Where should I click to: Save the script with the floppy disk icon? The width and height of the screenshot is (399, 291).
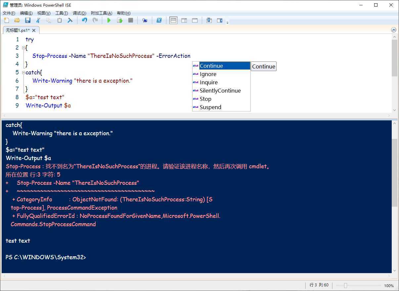tap(28, 21)
